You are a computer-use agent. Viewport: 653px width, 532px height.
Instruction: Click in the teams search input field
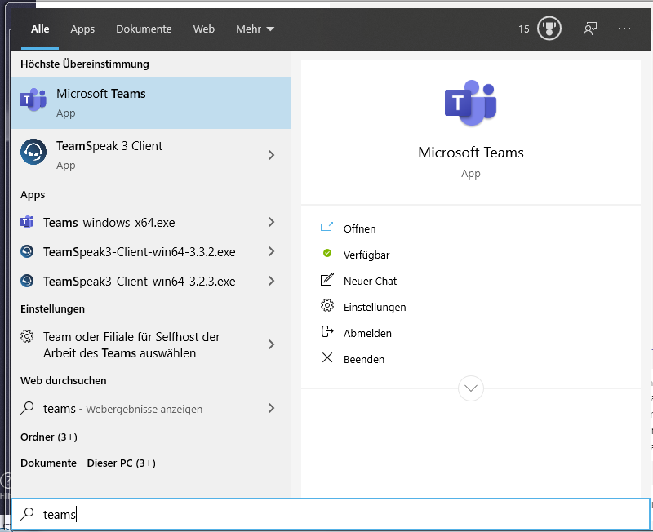point(331,515)
